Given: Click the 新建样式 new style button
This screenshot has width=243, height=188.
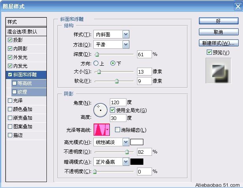Looking at the screenshot, I should 218,42.
